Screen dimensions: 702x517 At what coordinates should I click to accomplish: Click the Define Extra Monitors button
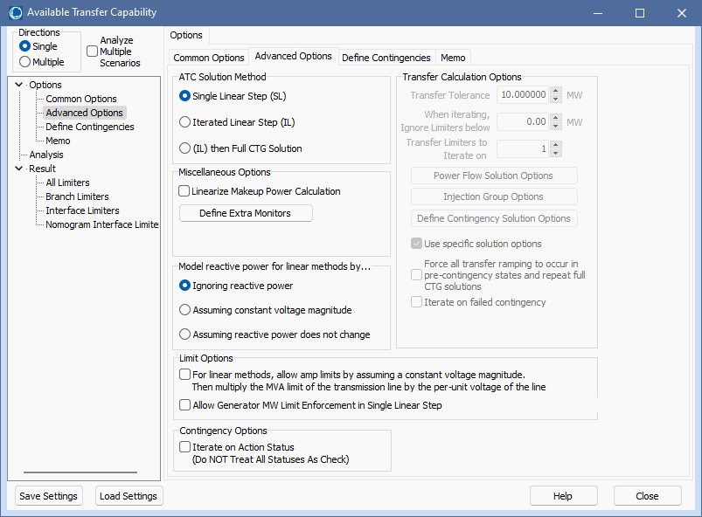coord(245,213)
